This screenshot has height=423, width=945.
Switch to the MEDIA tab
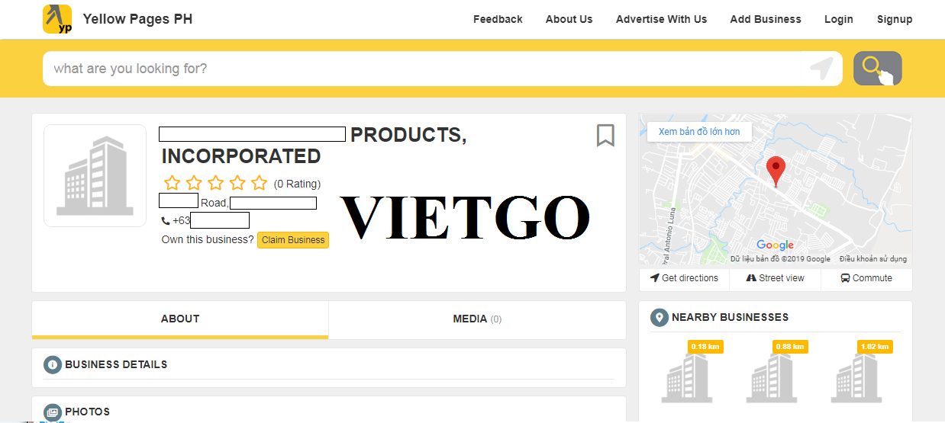[477, 319]
